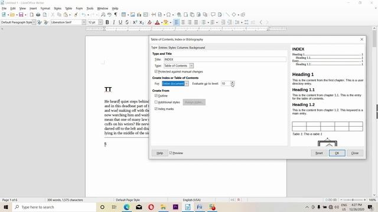Click the Windows Start button
The height and width of the screenshot is (212, 378).
tap(5, 207)
